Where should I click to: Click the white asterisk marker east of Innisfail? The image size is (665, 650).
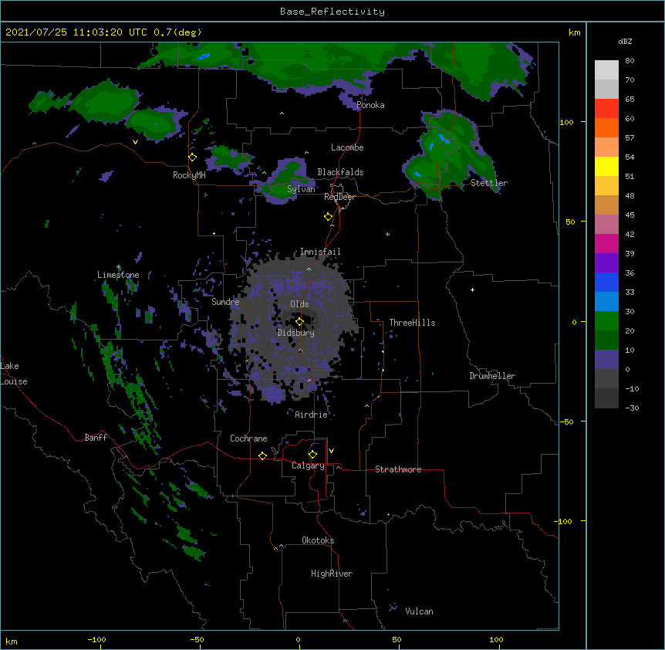click(x=387, y=234)
